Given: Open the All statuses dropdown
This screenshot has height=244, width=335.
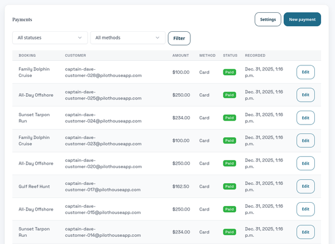Looking at the screenshot, I should coord(50,38).
